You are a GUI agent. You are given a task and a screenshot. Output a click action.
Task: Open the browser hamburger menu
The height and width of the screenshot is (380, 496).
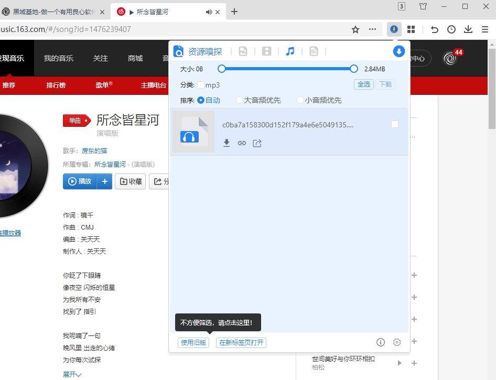click(485, 29)
